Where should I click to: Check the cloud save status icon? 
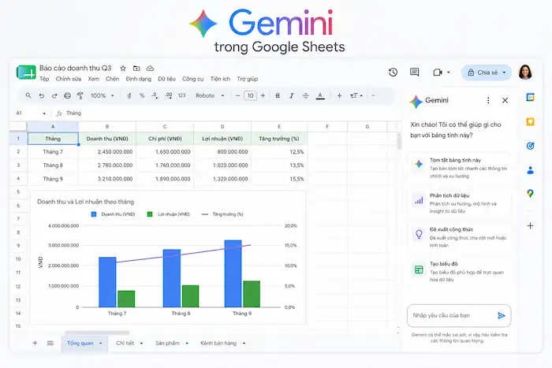pyautogui.click(x=150, y=69)
